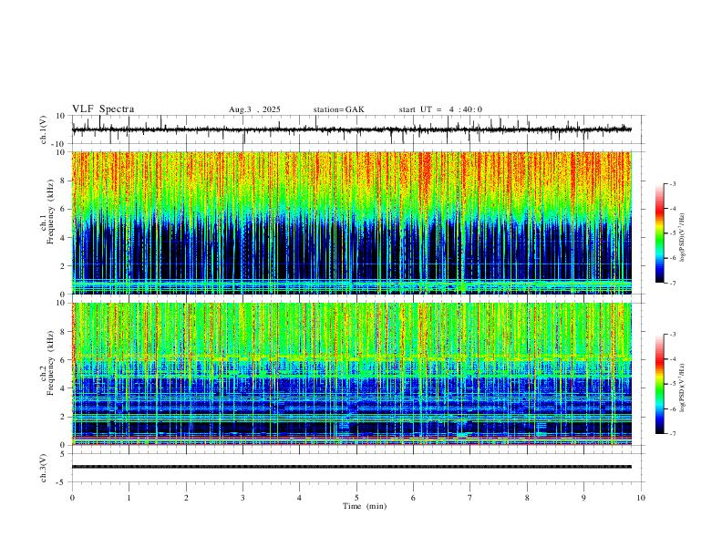Click the ch.2 spectrogram panel
This screenshot has height=558, width=722.
pyautogui.click(x=352, y=374)
